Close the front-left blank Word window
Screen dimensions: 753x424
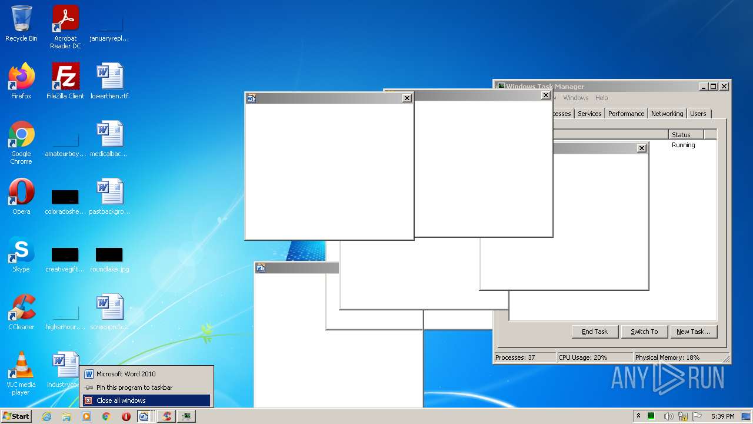tap(407, 98)
